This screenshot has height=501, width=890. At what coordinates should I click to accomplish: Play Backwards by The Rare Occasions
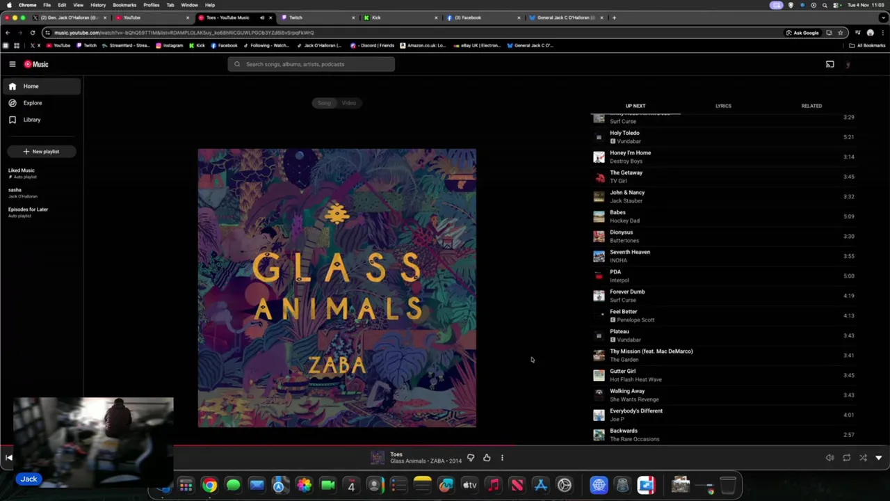click(x=723, y=435)
